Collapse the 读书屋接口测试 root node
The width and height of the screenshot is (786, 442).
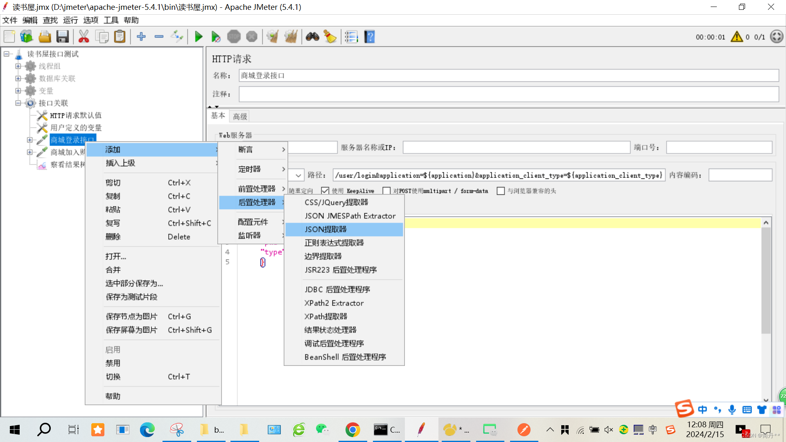point(7,54)
